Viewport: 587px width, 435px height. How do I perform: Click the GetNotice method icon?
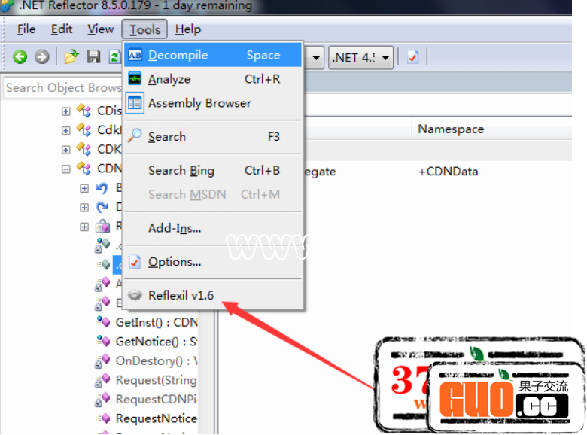pos(103,341)
